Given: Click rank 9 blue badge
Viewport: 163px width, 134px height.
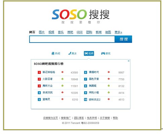Looking at the screenshot, I should coord(85,93).
